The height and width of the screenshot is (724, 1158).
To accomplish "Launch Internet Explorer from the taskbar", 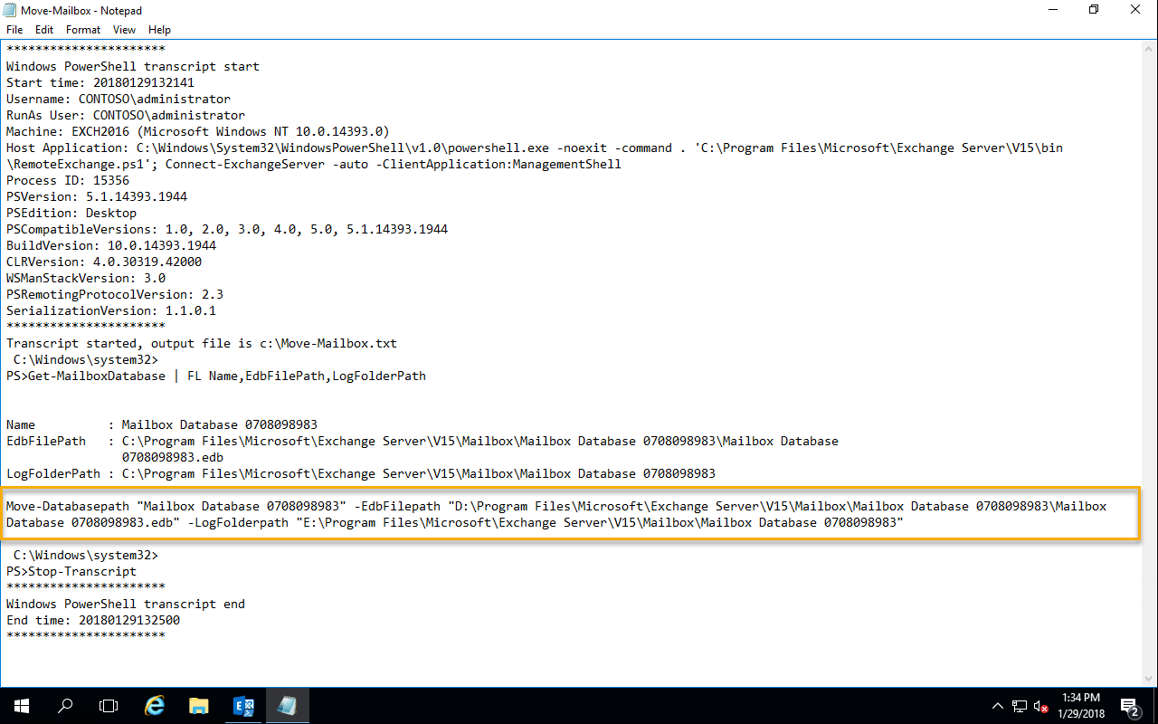I will pos(155,706).
